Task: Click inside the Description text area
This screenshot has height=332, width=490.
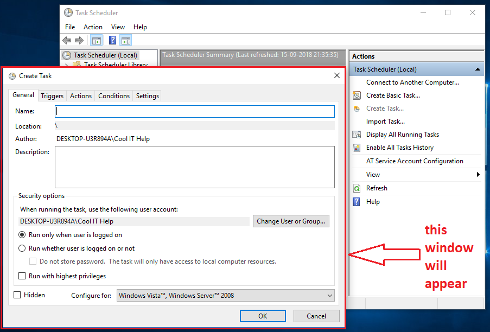Action: [x=195, y=167]
